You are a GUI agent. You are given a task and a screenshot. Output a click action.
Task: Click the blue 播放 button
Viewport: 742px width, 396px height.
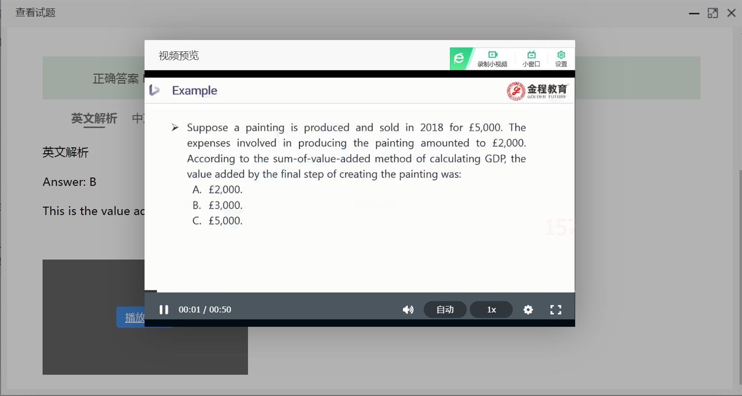[x=131, y=317]
